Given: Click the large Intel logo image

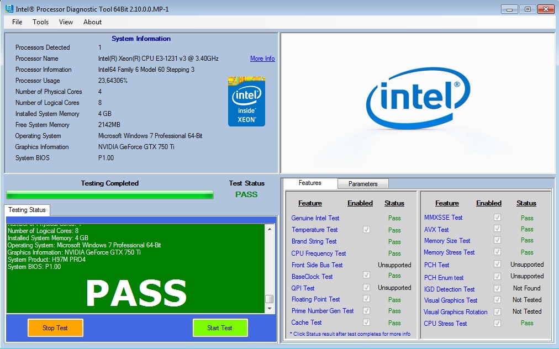Looking at the screenshot, I should (x=418, y=98).
